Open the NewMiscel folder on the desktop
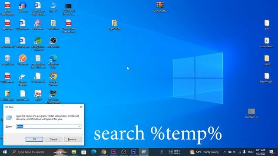 coord(267,78)
